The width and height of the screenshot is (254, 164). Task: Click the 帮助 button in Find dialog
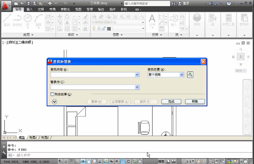(195, 102)
